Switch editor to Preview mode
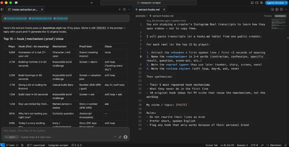This screenshot has height=147, width=289. coord(268,16)
